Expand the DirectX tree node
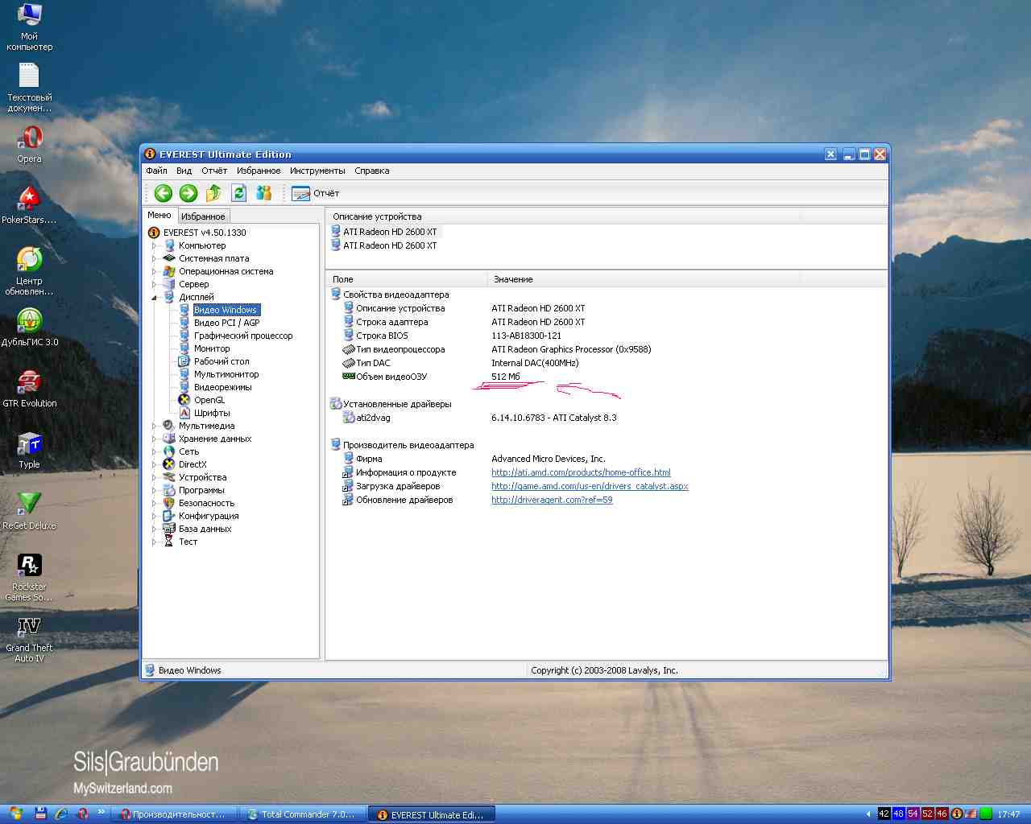Screen dimensions: 1031x824 [154, 464]
